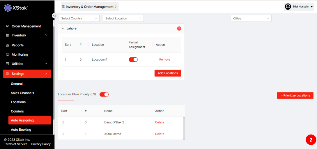Collapse the Lahore panel chevron

[x=63, y=29]
